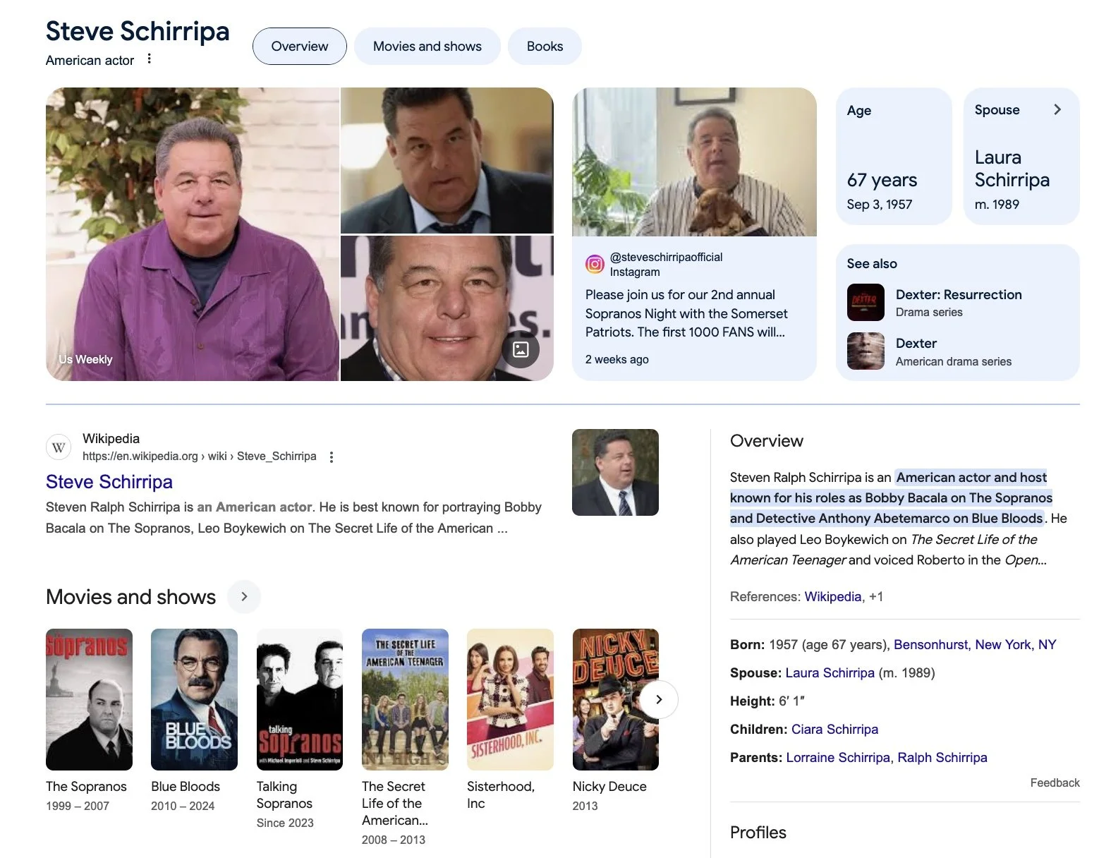Switch to the Movies and shows tab
This screenshot has height=858, width=1099.
(427, 47)
